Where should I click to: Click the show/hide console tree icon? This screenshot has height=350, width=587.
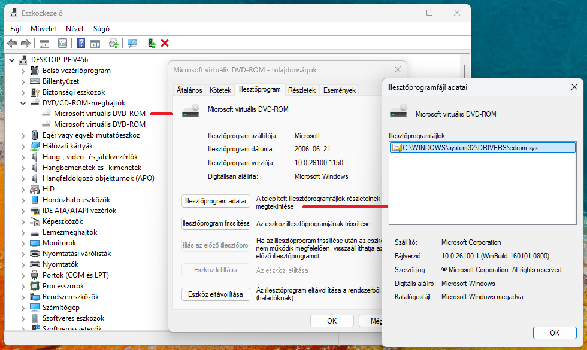[x=44, y=43]
